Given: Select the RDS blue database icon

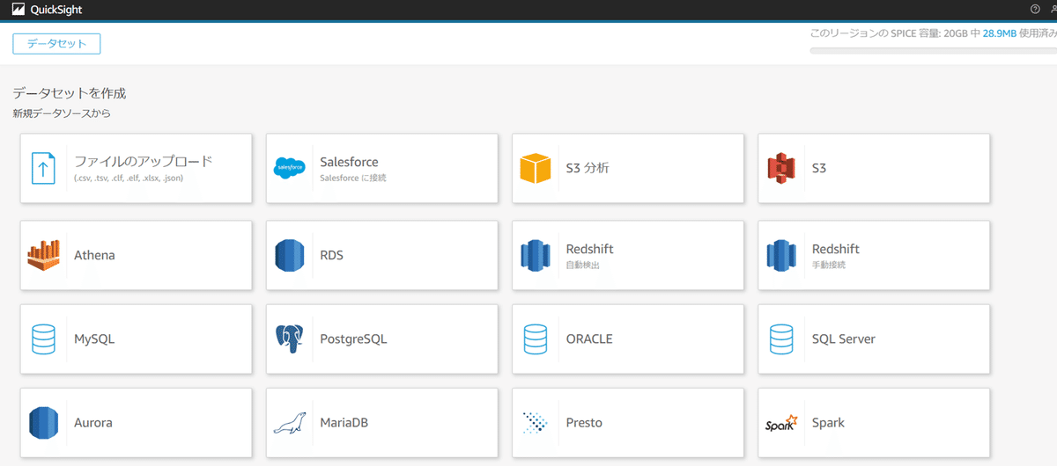Looking at the screenshot, I should tap(290, 255).
